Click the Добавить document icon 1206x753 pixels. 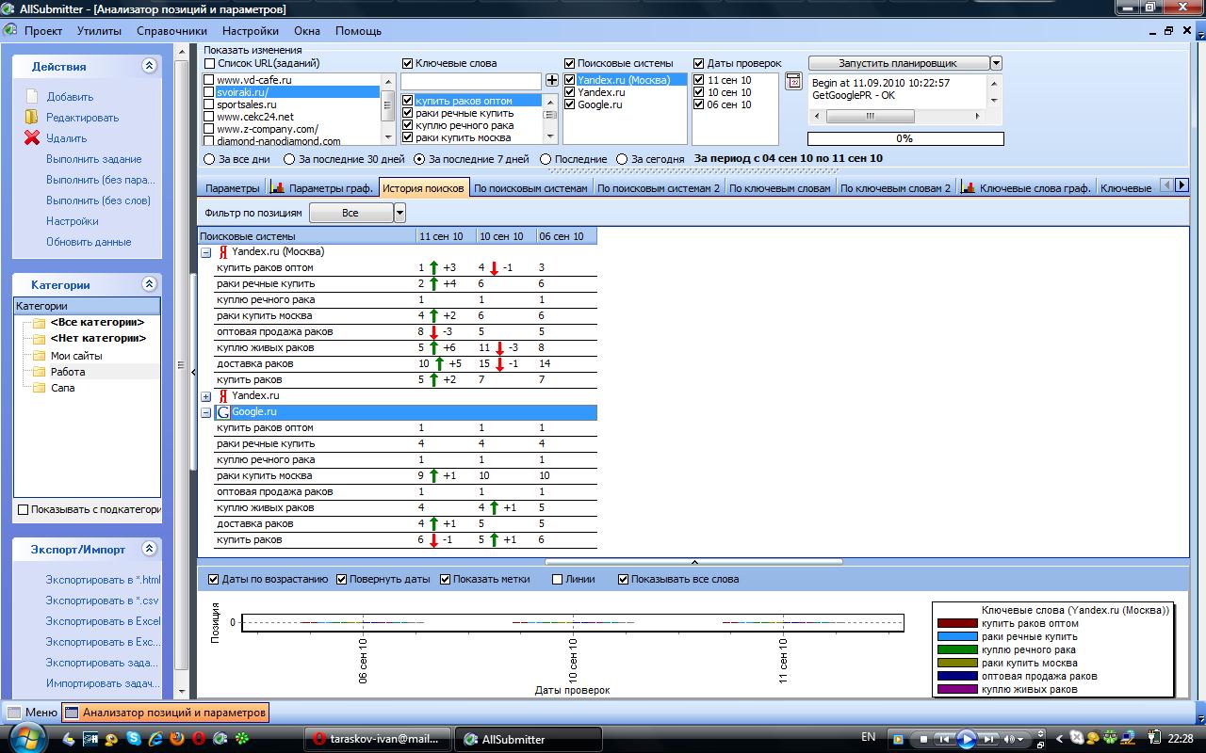[32, 97]
